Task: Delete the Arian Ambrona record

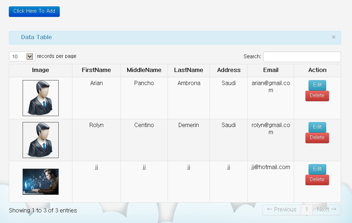Action: pyautogui.click(x=317, y=96)
